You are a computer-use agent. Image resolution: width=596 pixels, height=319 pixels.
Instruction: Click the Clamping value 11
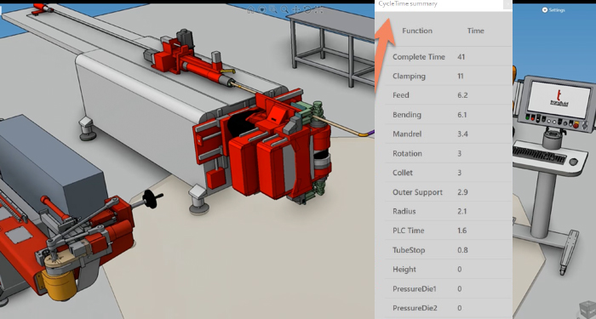(461, 77)
